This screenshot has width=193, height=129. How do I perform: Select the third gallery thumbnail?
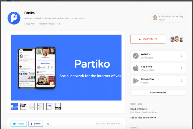[x=32, y=106]
